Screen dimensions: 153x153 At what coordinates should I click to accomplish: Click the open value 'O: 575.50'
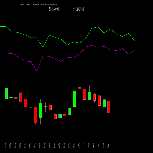click(54, 10)
